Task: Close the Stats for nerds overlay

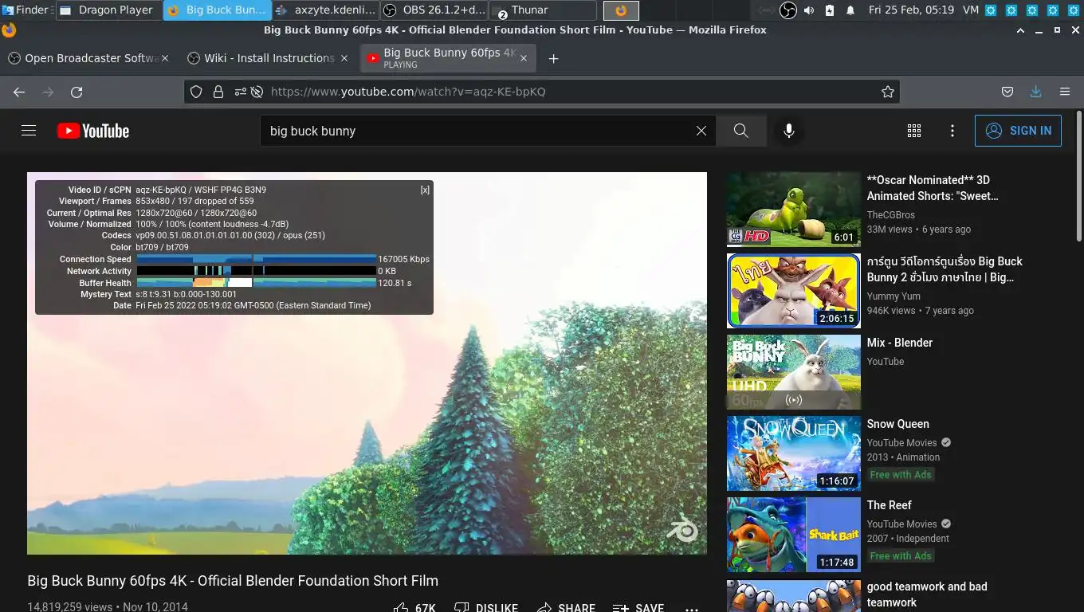Action: pos(425,190)
